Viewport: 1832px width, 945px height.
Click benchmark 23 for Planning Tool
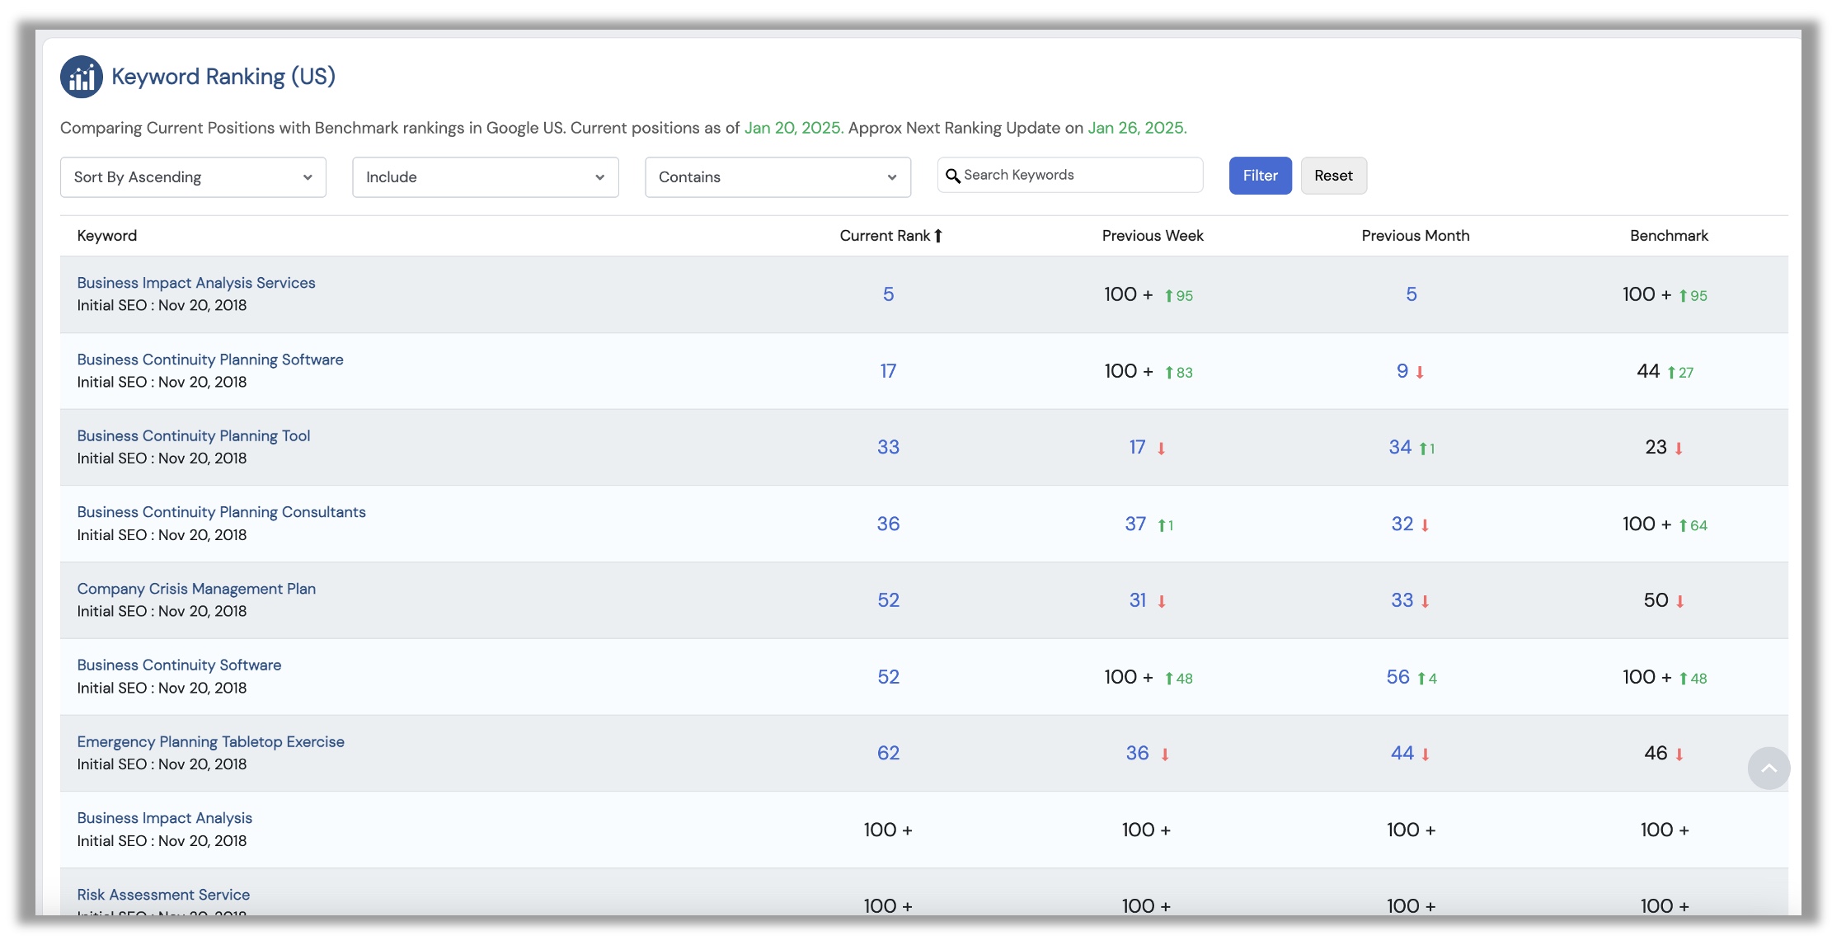point(1656,447)
